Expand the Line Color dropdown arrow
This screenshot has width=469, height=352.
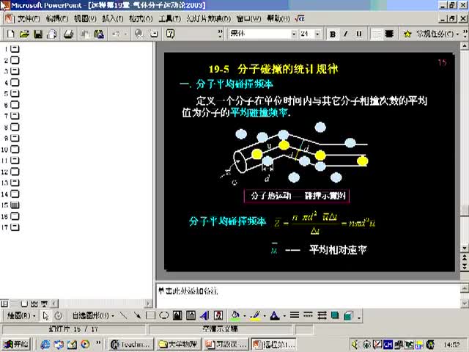265,316
